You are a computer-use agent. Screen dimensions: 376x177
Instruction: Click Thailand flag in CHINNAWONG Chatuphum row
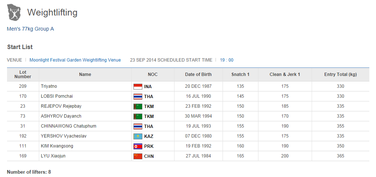(138, 126)
